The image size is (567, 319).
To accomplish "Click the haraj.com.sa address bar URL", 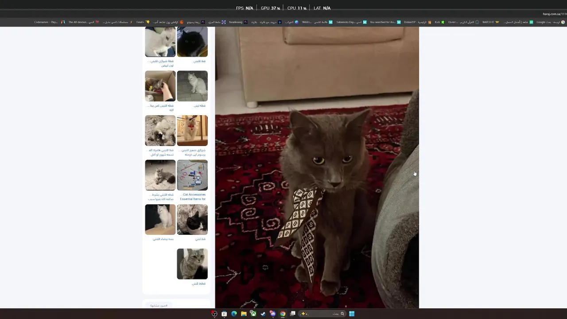I will pos(555,14).
